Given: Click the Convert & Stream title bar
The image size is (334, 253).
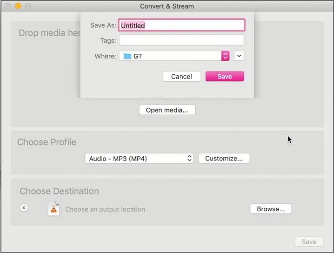Looking at the screenshot, I should [x=167, y=6].
